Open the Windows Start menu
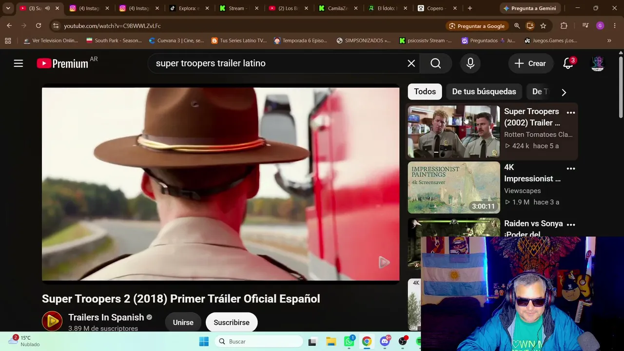The image size is (624, 351). pos(204,341)
